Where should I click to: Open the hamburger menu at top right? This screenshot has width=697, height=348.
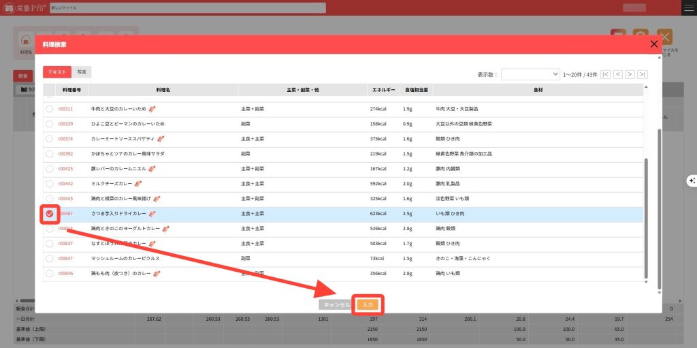(689, 7)
